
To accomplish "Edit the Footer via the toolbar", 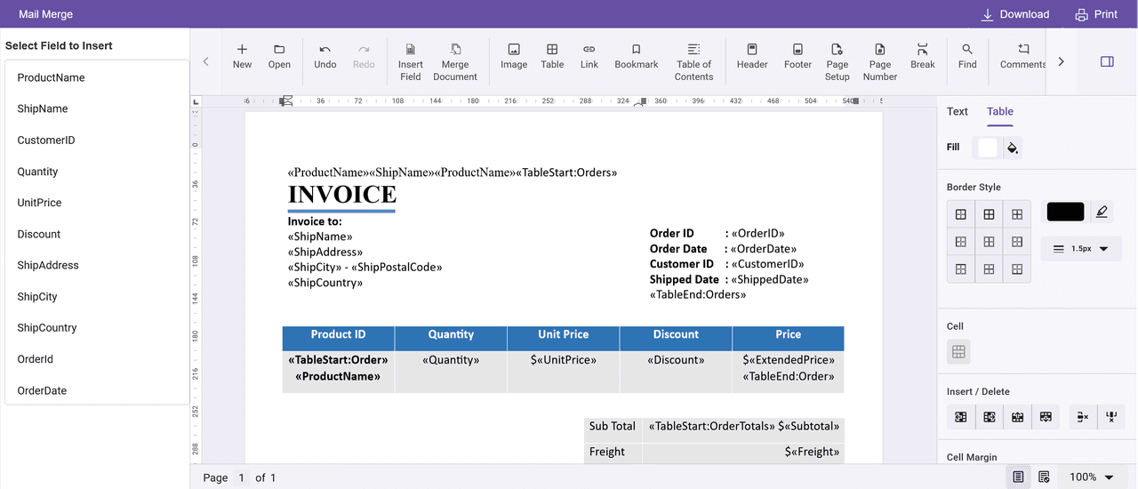I will 797,56.
